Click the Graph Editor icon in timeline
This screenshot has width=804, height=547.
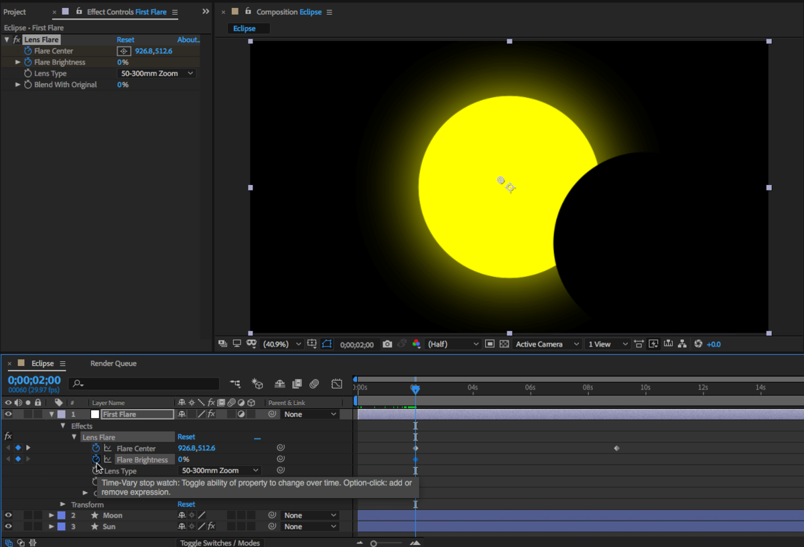coord(336,384)
